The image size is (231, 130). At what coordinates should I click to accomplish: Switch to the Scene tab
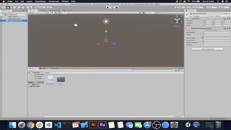point(33,10)
